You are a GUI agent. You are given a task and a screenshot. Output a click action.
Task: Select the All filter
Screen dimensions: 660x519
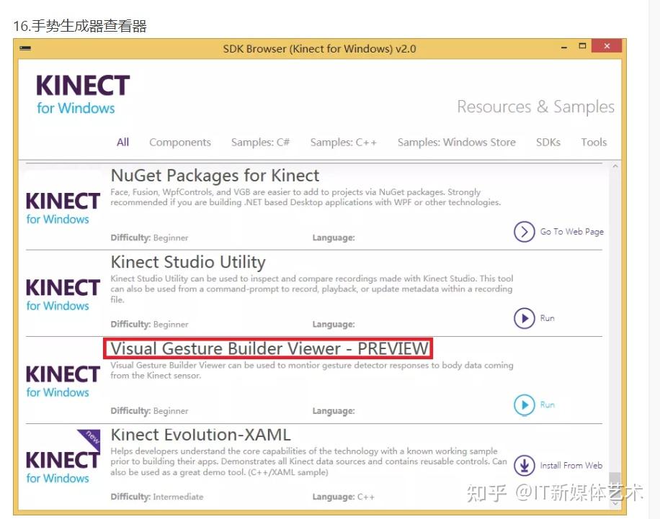tap(122, 142)
